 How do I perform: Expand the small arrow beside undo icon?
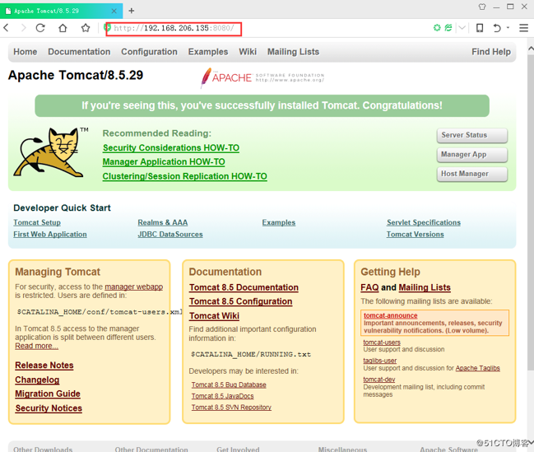(x=508, y=28)
